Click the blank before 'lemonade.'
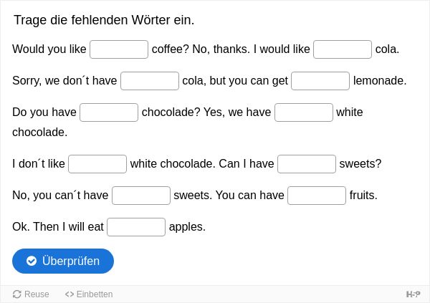The image size is (430, 303). click(x=320, y=81)
